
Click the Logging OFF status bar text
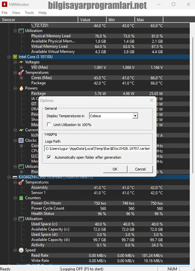[82, 269]
